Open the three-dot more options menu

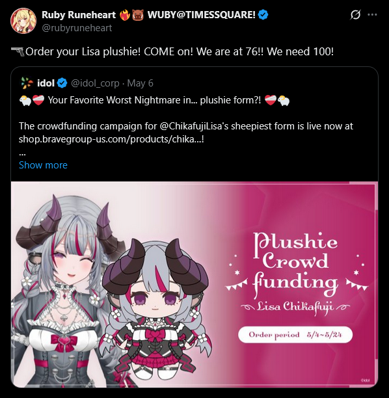(x=372, y=15)
